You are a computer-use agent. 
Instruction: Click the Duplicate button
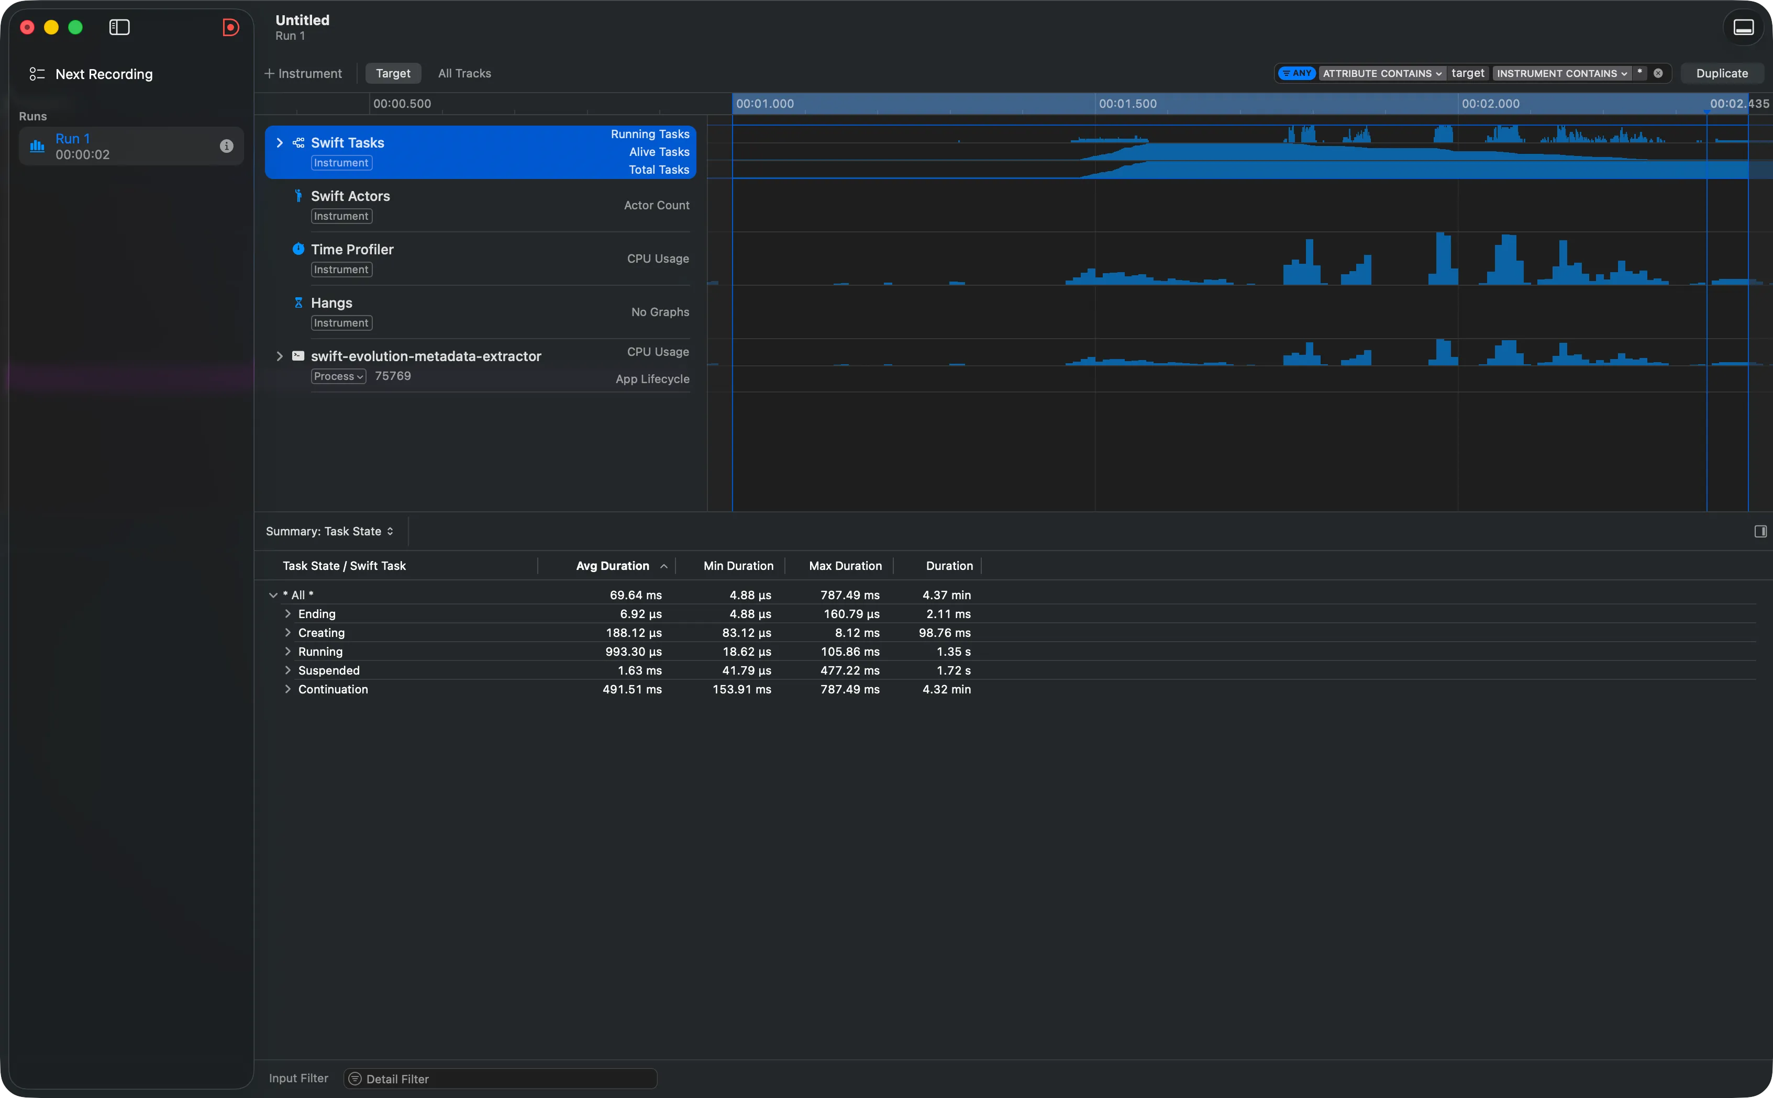tap(1722, 73)
